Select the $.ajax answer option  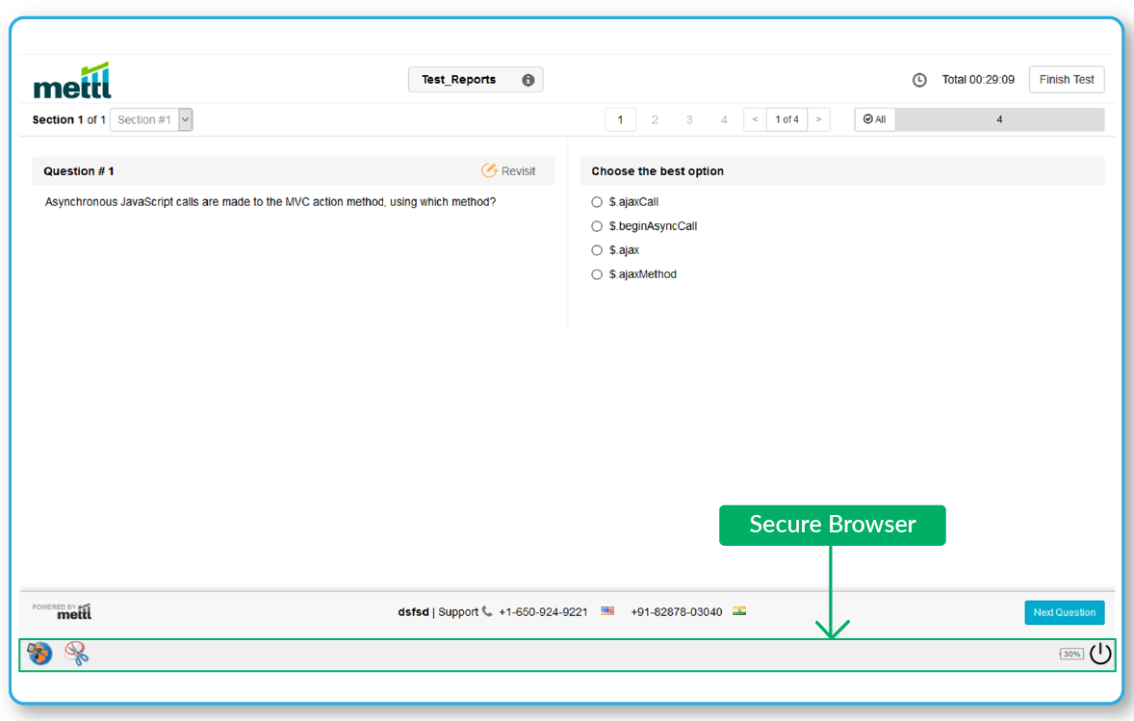tap(597, 249)
